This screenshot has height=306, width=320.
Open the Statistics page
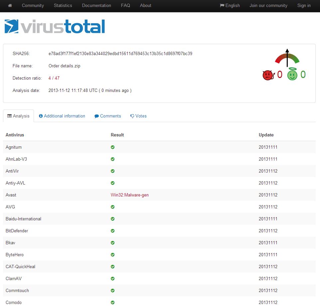tap(63, 6)
